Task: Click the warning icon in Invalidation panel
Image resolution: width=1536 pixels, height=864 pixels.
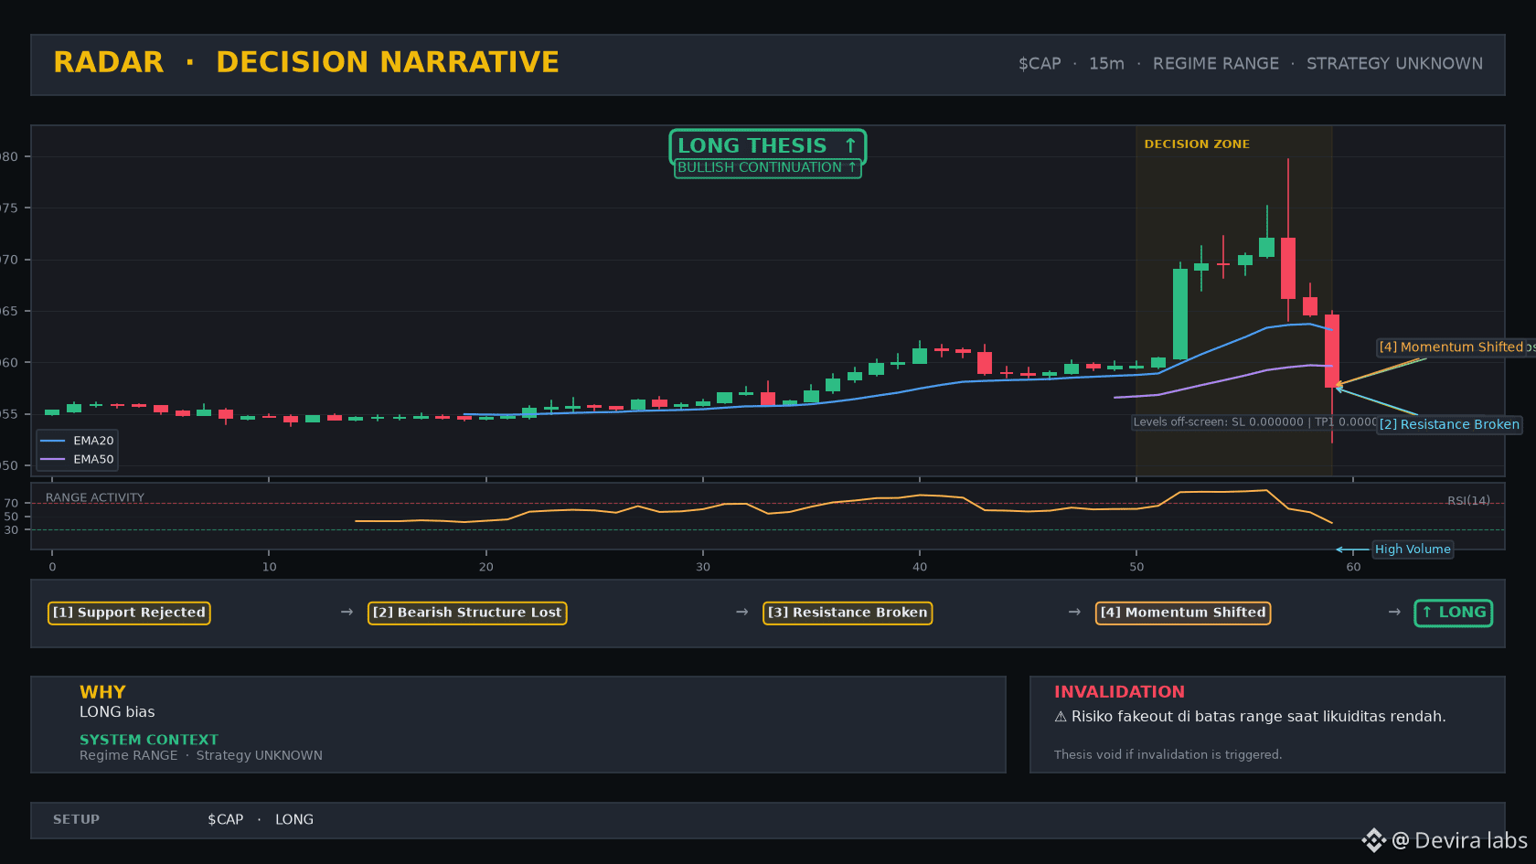Action: pos(1061,717)
